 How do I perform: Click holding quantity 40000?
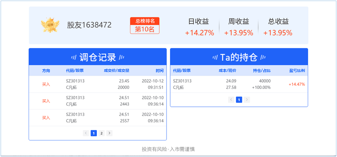point(265,81)
